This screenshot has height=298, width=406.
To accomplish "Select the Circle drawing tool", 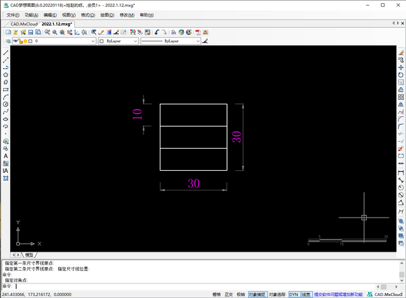I will click(x=6, y=104).
